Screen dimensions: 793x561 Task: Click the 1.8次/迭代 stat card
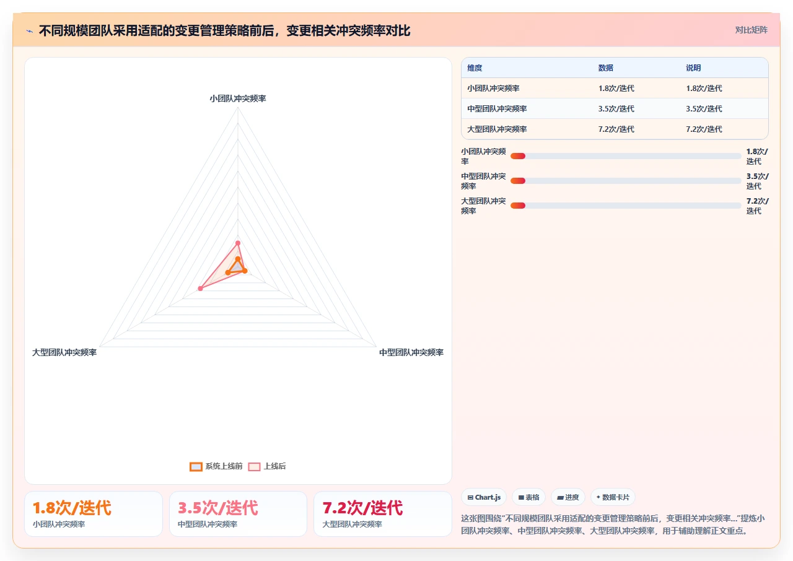[x=94, y=514]
